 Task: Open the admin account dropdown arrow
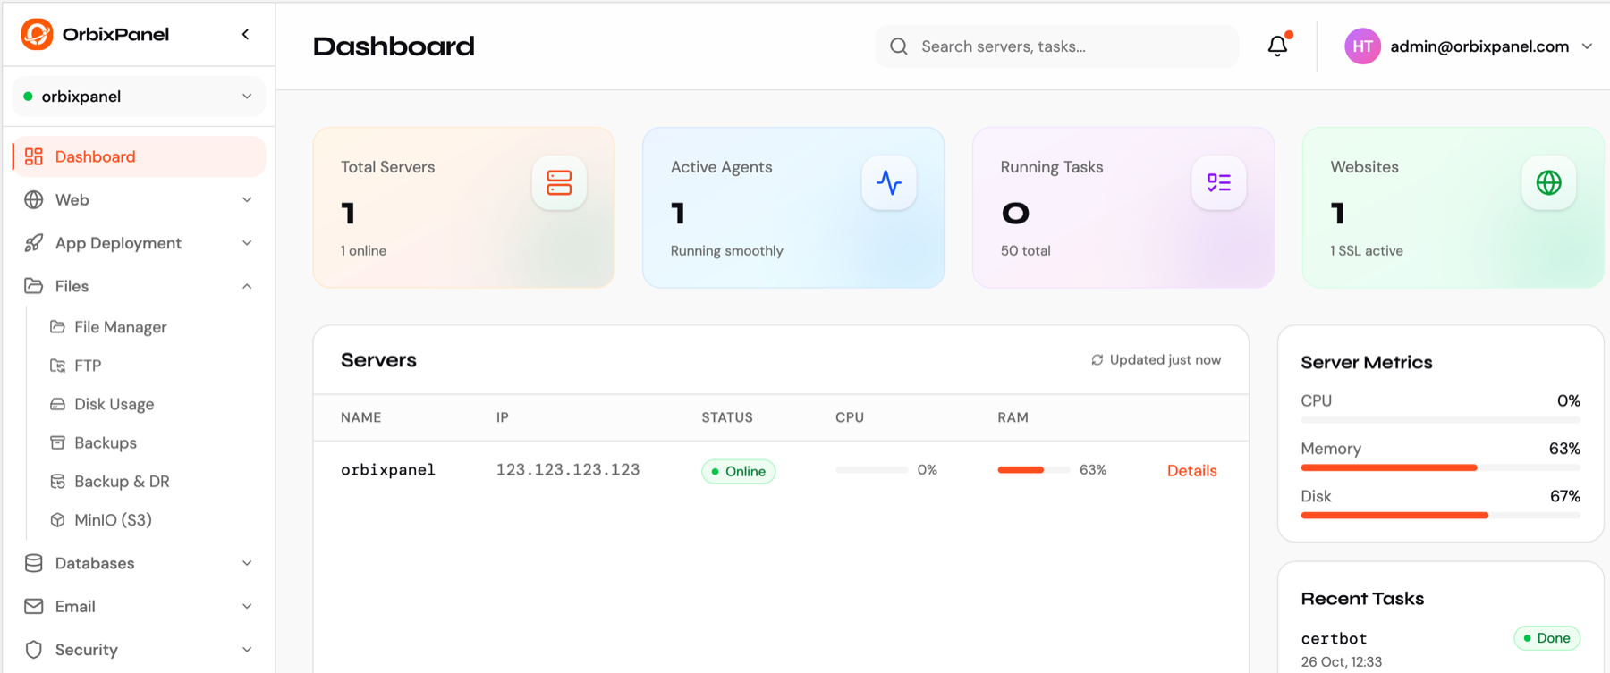click(x=1587, y=46)
